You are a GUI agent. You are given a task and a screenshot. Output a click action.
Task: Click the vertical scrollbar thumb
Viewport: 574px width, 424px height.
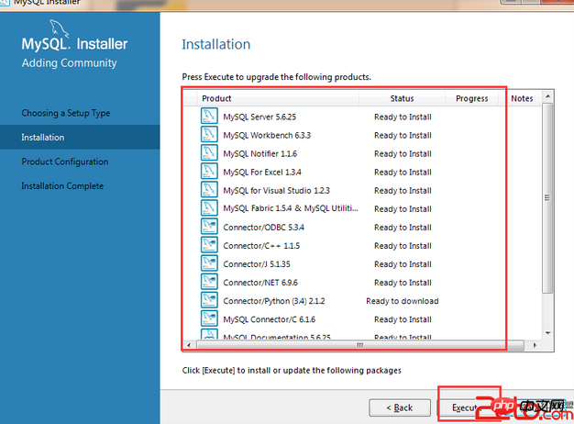click(x=547, y=198)
